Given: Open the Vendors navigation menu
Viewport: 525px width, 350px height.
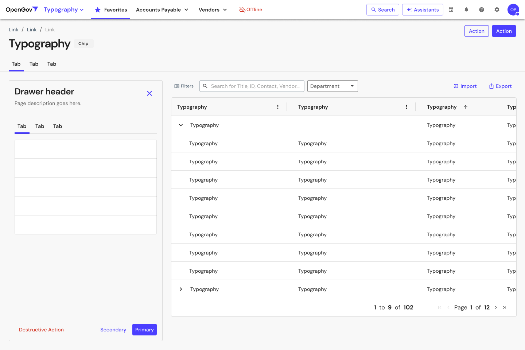Looking at the screenshot, I should [213, 10].
